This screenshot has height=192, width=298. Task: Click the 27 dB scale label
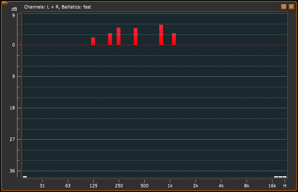coord(12,139)
